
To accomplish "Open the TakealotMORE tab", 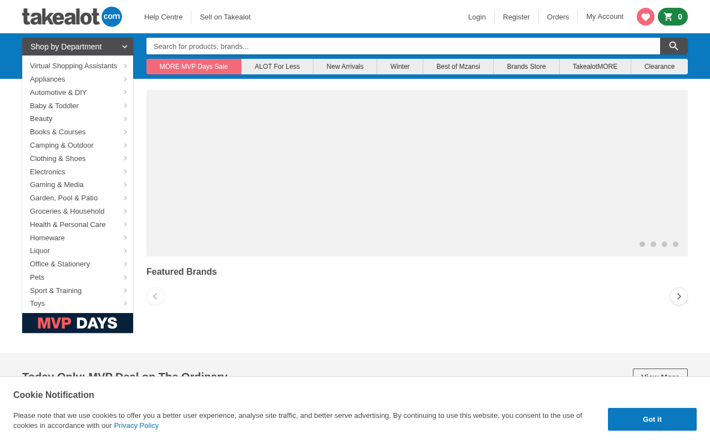I will pyautogui.click(x=595, y=67).
